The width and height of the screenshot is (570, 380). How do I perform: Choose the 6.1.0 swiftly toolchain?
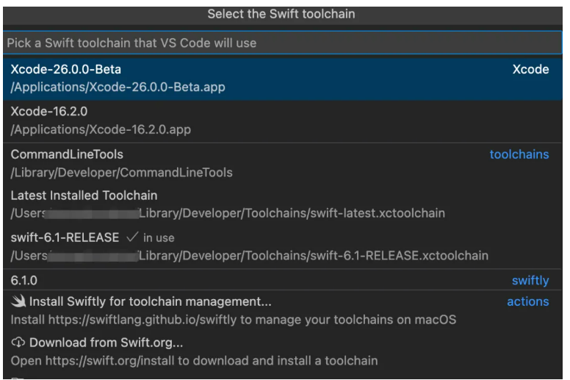point(283,280)
